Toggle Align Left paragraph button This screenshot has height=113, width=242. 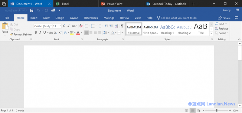(87, 33)
